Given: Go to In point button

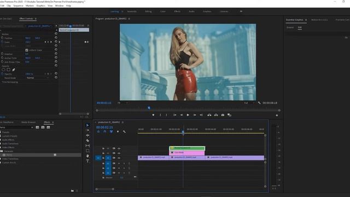Looking at the screenshot, I should [175, 115].
